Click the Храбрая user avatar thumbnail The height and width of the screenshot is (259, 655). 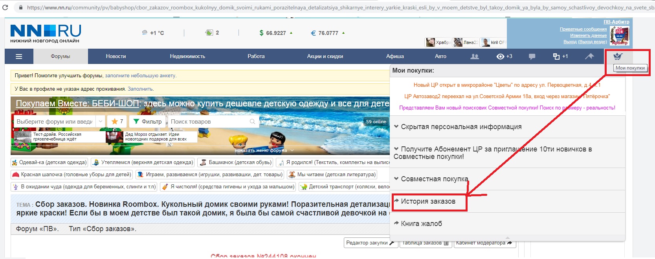click(x=431, y=42)
